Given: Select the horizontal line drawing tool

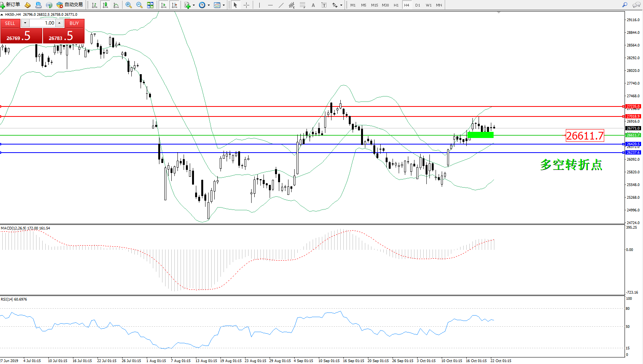Looking at the screenshot, I should pos(270,5).
